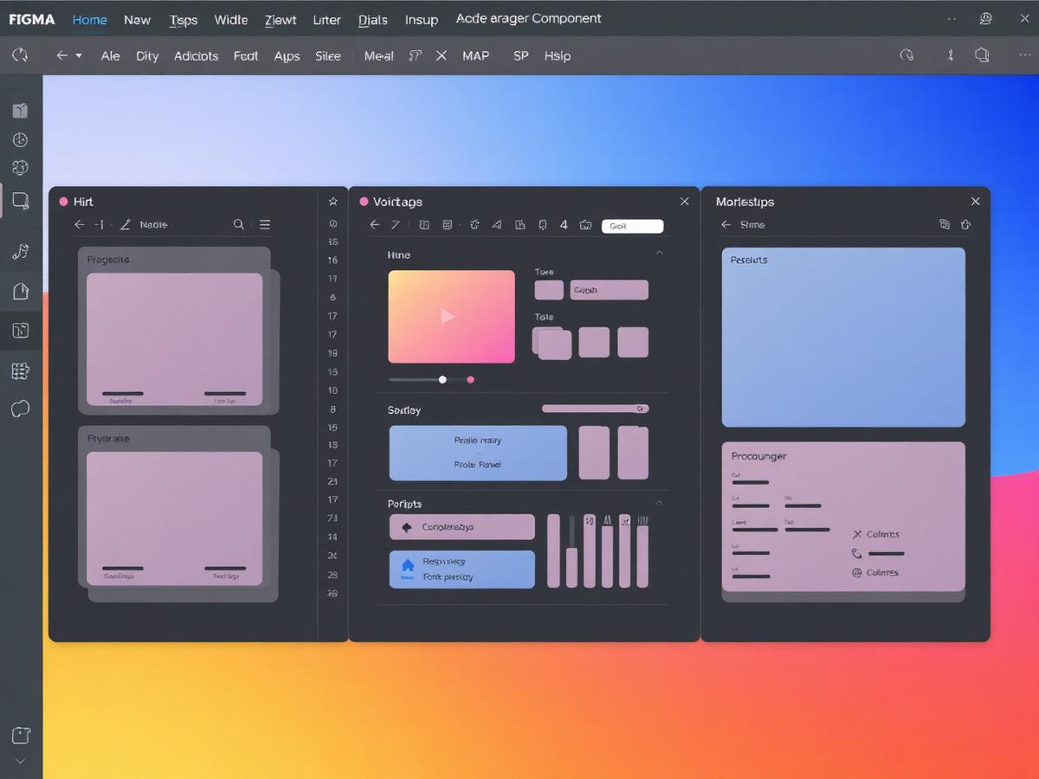
Task: Open the Tisps menu
Action: tap(184, 19)
